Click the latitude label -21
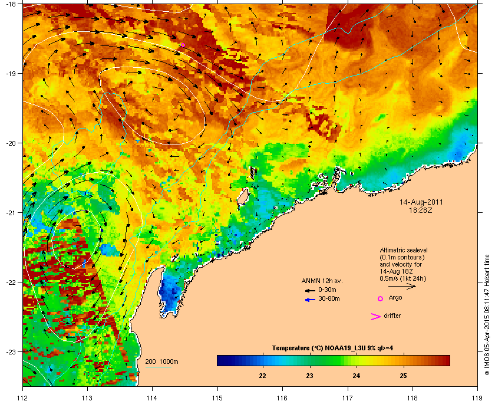Image resolution: width=495 pixels, height=401 pixels. 11,213
